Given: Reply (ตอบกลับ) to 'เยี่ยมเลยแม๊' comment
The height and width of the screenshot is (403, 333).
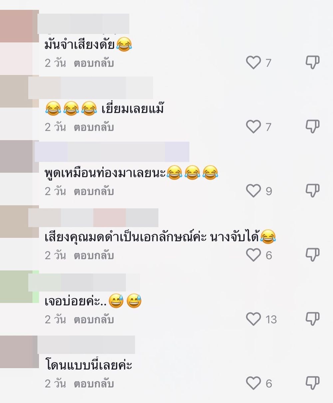Looking at the screenshot, I should (94, 127).
